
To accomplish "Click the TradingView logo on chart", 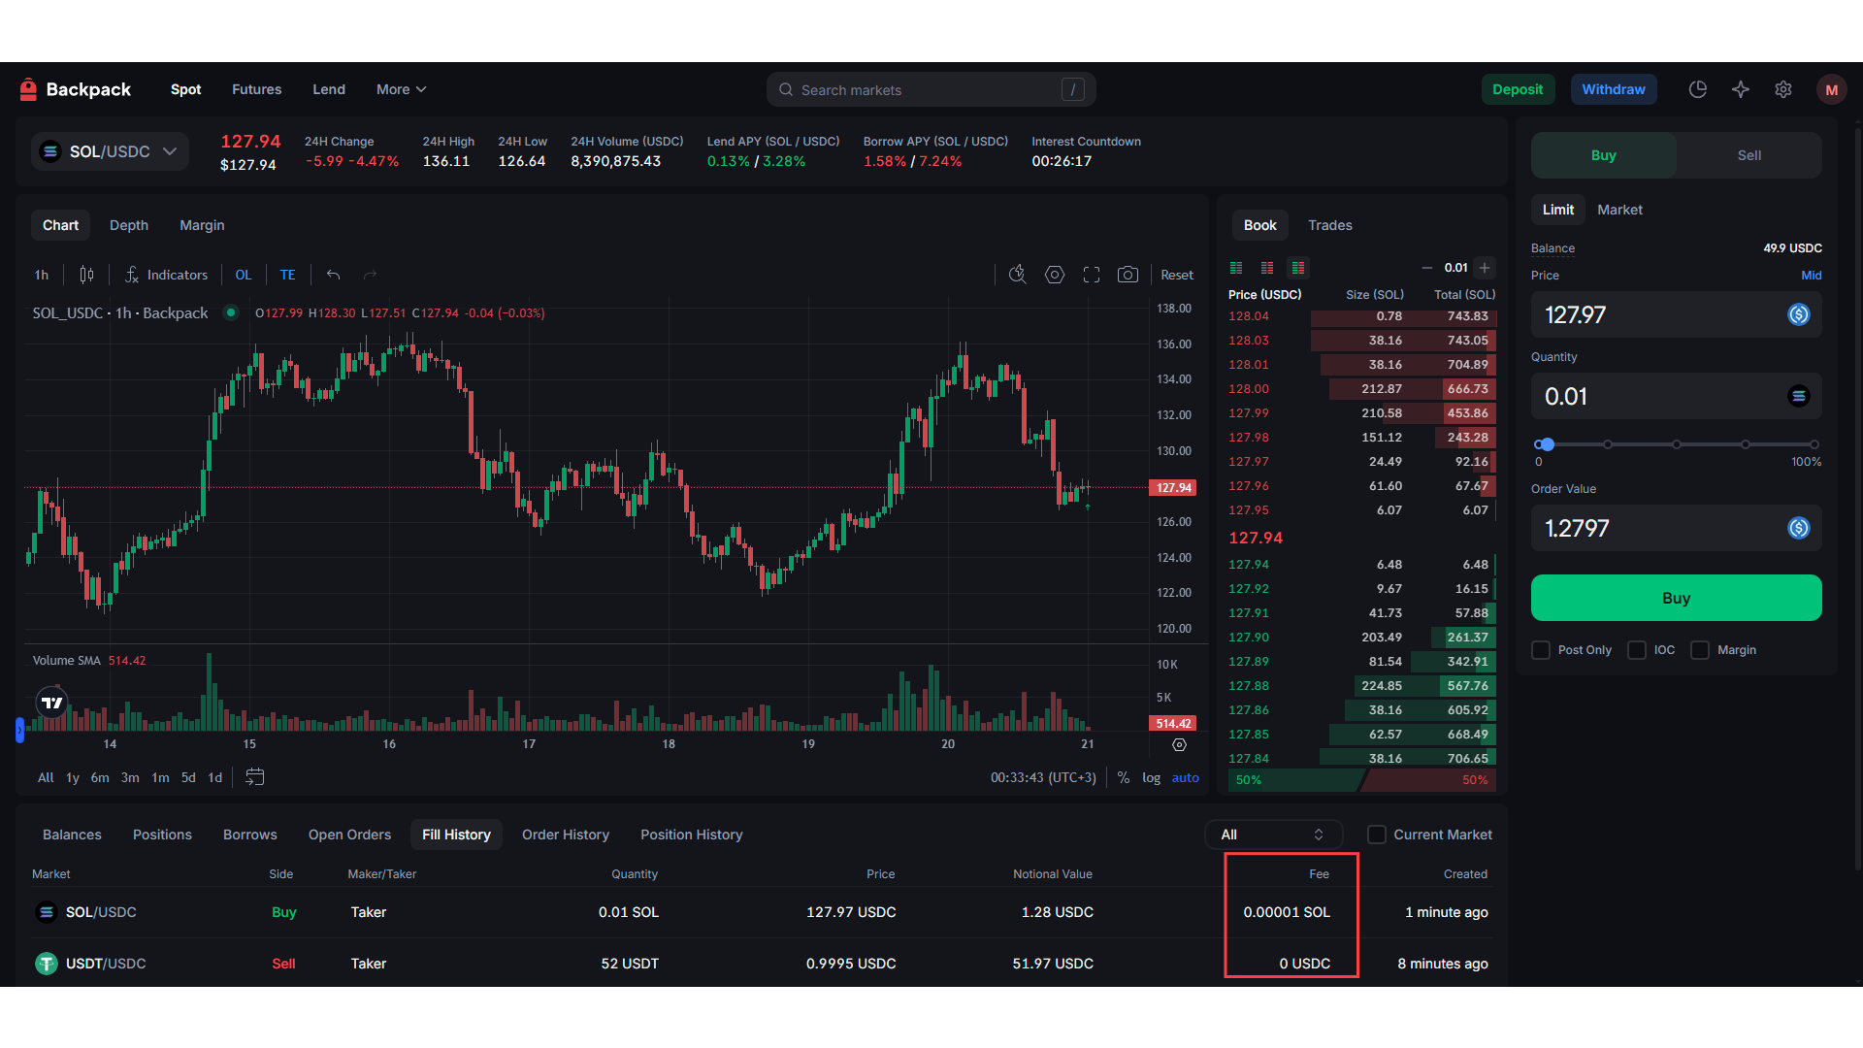I will coord(52,702).
